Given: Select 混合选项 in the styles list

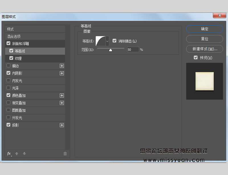Looking at the screenshot, I should click(x=14, y=36).
